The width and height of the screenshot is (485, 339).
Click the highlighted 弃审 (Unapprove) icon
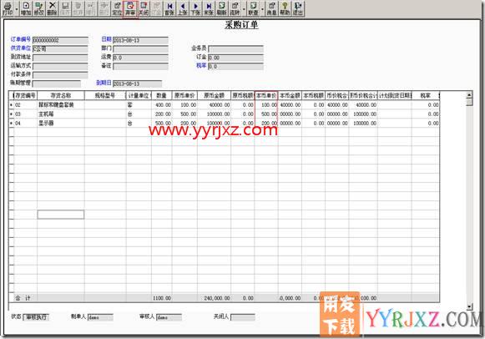point(130,9)
